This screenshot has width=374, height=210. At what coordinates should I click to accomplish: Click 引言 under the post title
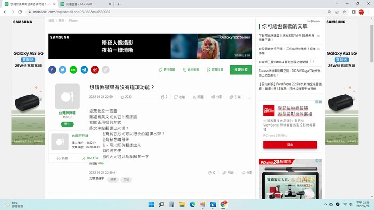(235, 97)
